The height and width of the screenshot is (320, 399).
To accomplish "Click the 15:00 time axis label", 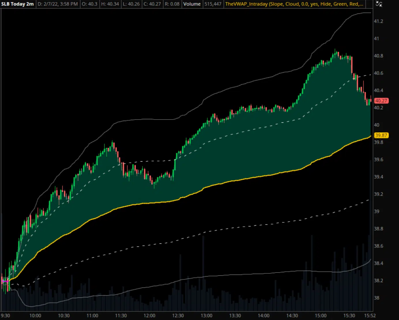I will pos(321,316).
